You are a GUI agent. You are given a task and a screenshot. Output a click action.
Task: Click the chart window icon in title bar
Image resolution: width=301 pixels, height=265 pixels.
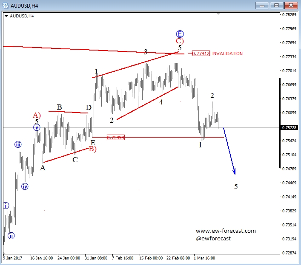(6, 6)
